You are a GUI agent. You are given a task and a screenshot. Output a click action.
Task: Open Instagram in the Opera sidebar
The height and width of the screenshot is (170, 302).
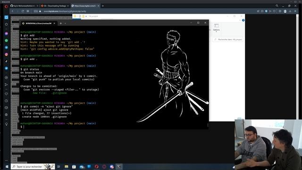[6, 55]
